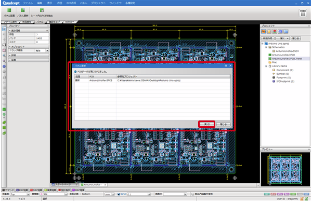Image resolution: width=312 pixels, height=201 pixels.
Task: Click the 閉じる button in パネル更新 dialog
Action: click(x=223, y=124)
